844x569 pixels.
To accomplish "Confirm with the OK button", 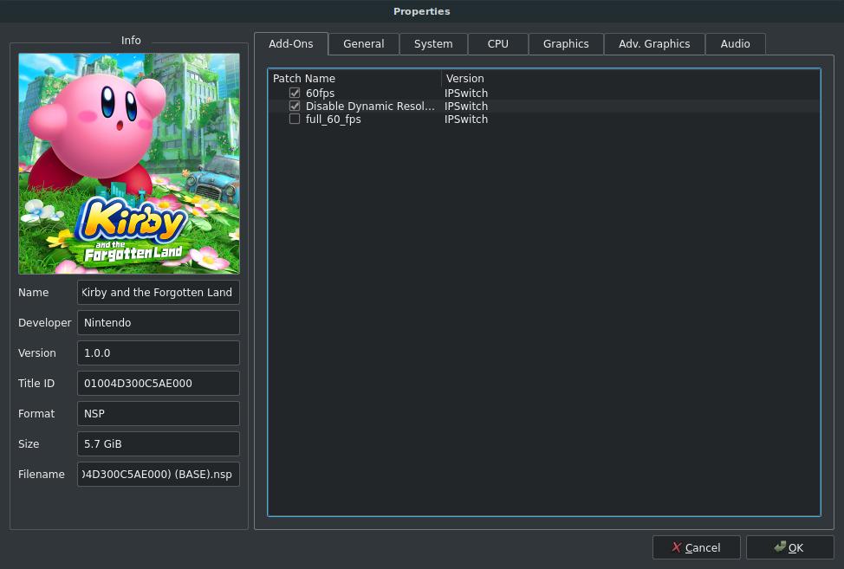I will (789, 547).
